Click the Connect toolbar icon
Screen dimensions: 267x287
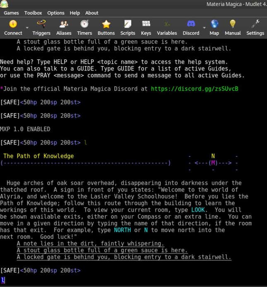(x=13, y=28)
